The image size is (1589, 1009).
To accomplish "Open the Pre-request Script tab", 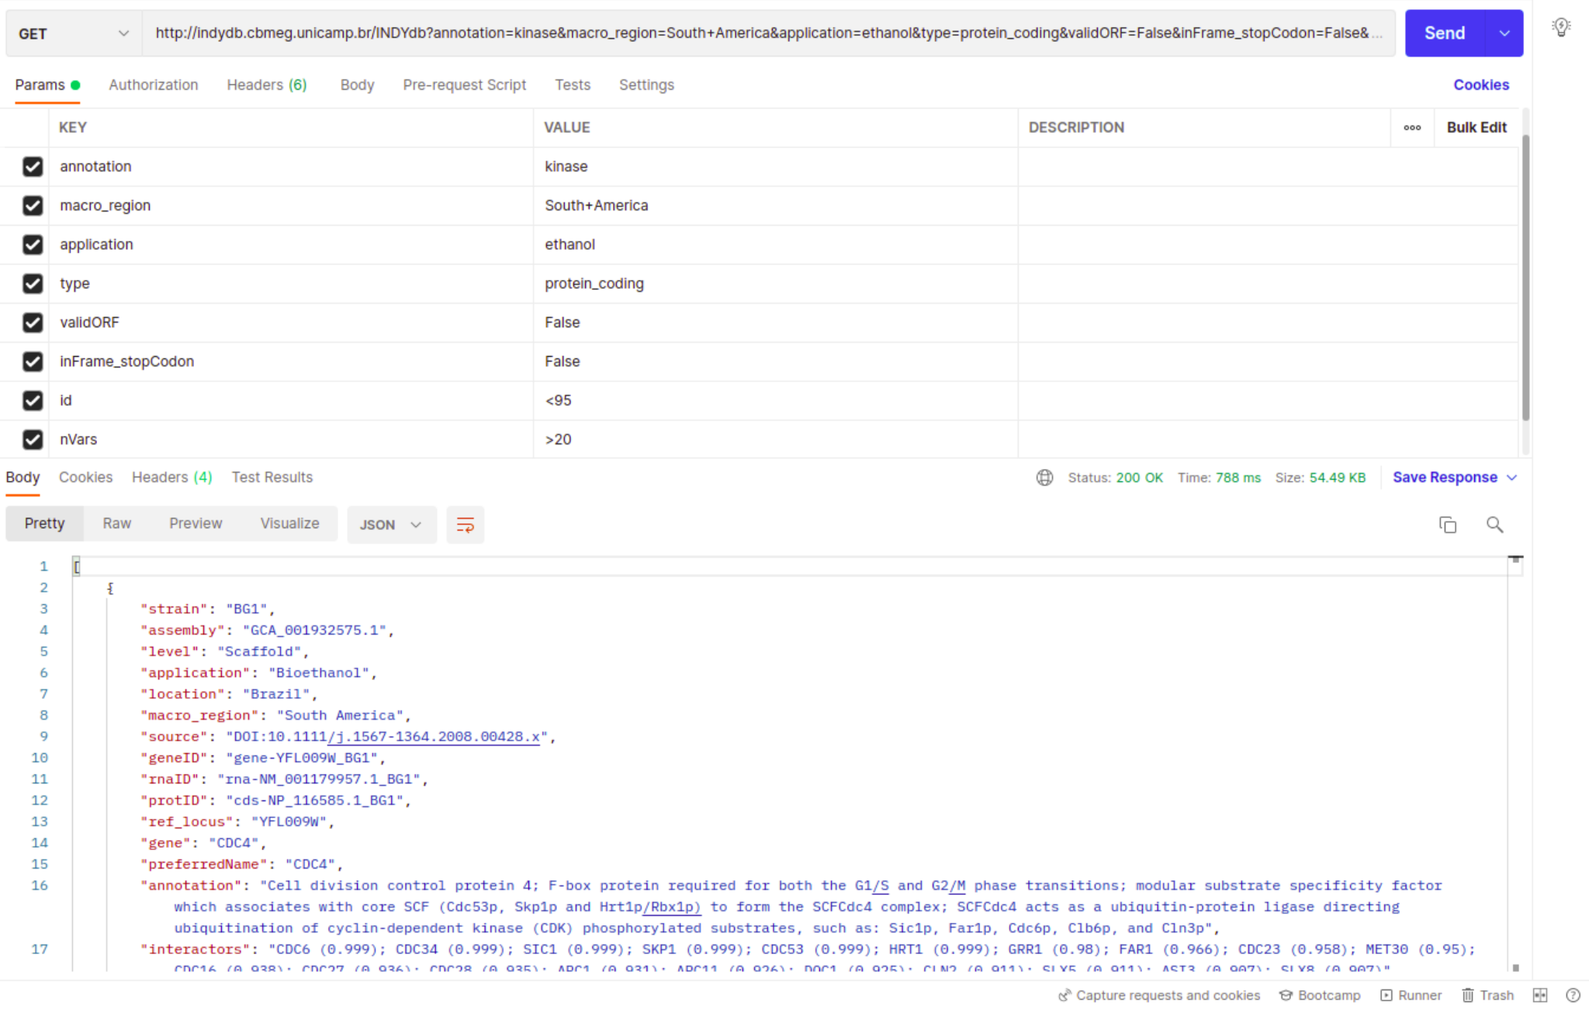I will coord(464,85).
